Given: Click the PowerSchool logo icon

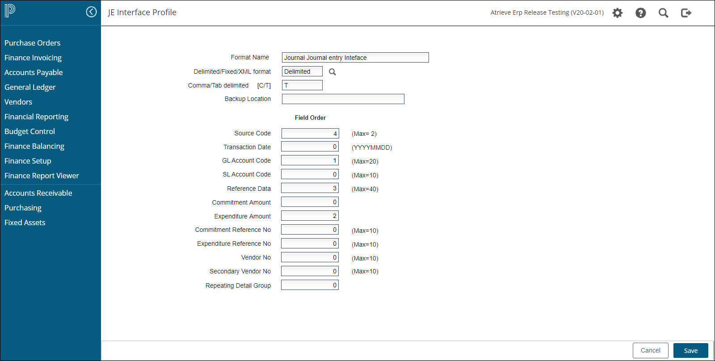Looking at the screenshot, I should pyautogui.click(x=10, y=11).
